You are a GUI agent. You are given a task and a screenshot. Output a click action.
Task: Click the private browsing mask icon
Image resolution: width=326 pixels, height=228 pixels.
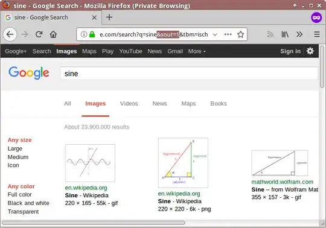tap(316, 17)
